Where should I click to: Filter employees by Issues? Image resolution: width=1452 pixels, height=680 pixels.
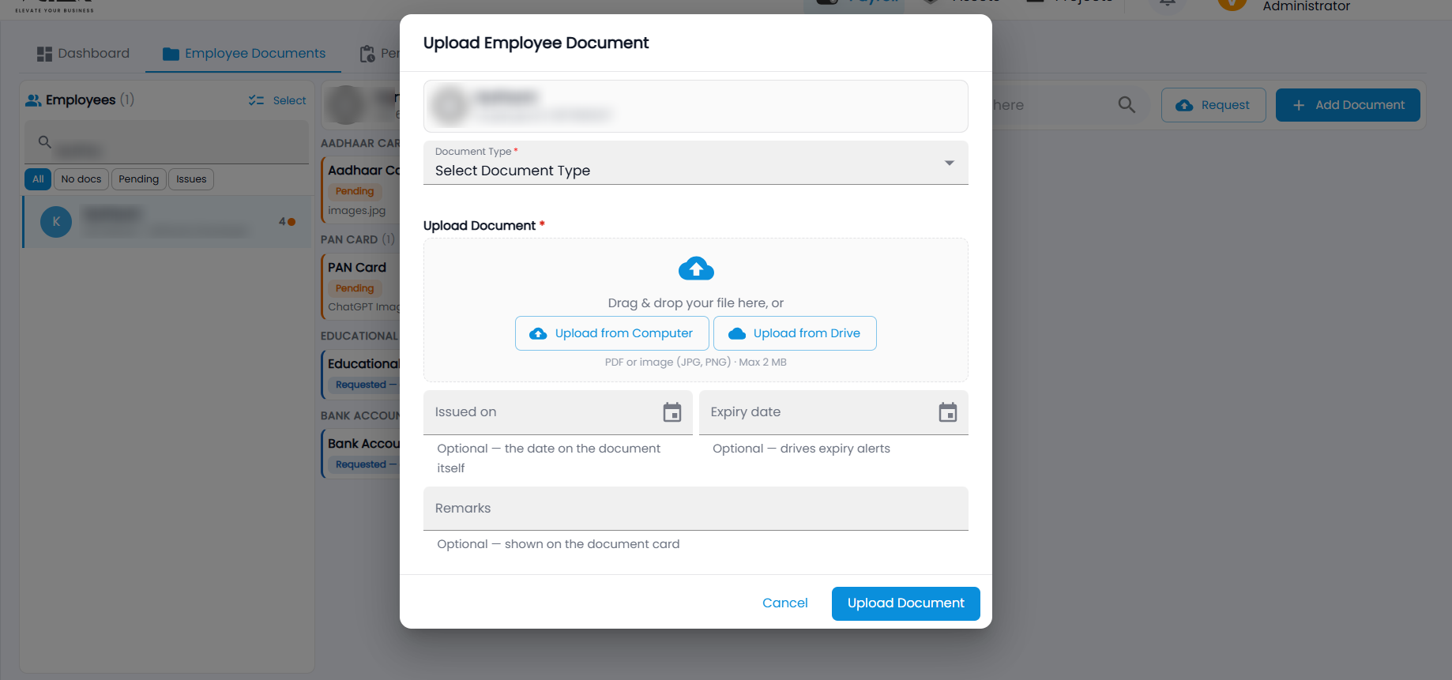tap(191, 179)
